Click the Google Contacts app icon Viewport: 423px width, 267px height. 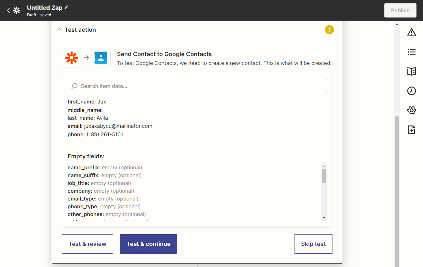(101, 58)
